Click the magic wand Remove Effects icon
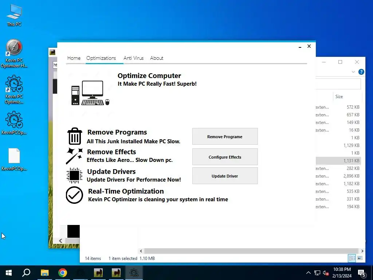Screen dimensions: 373x280 [x=74, y=156]
